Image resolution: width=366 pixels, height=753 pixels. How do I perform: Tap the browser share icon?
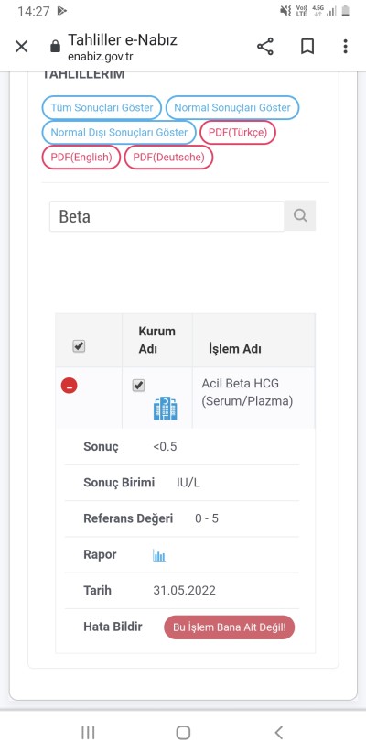point(265,47)
